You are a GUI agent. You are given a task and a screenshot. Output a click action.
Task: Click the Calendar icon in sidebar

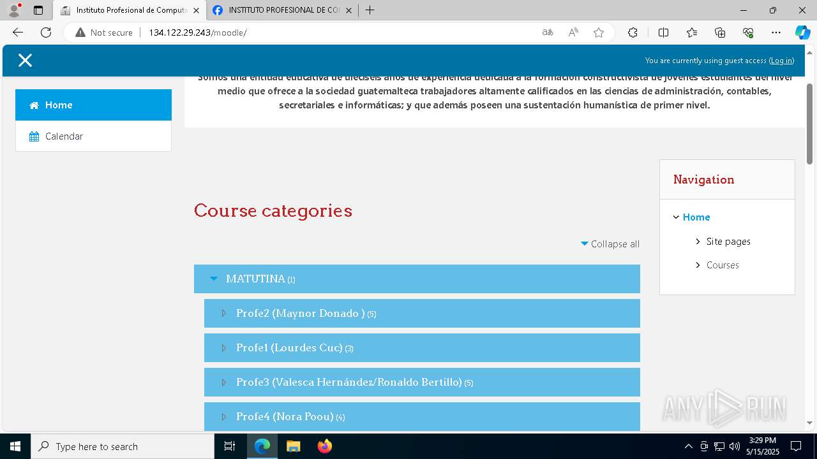coord(34,136)
